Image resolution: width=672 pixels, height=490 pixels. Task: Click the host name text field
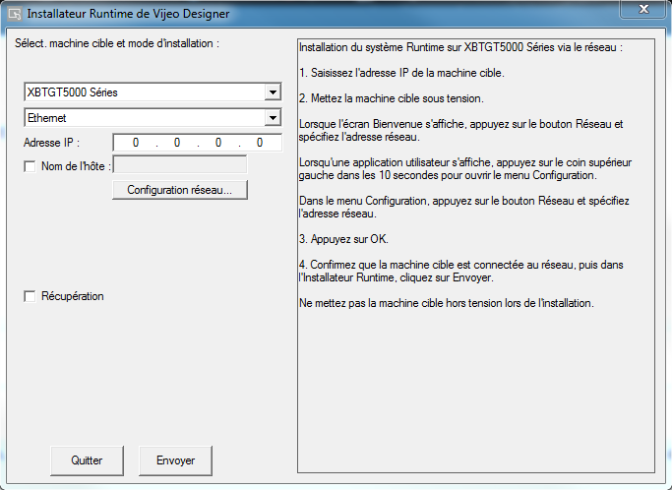[180, 165]
